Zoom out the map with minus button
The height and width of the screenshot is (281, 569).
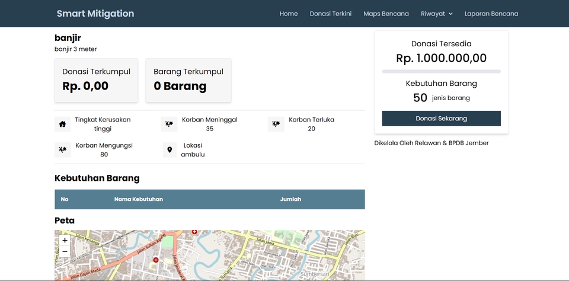(65, 251)
